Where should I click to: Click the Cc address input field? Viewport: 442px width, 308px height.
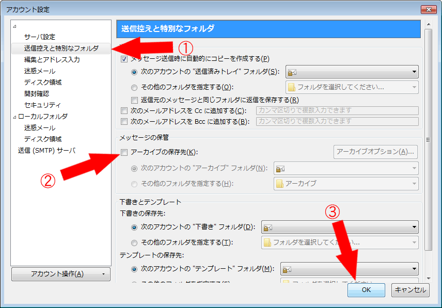(x=337, y=110)
